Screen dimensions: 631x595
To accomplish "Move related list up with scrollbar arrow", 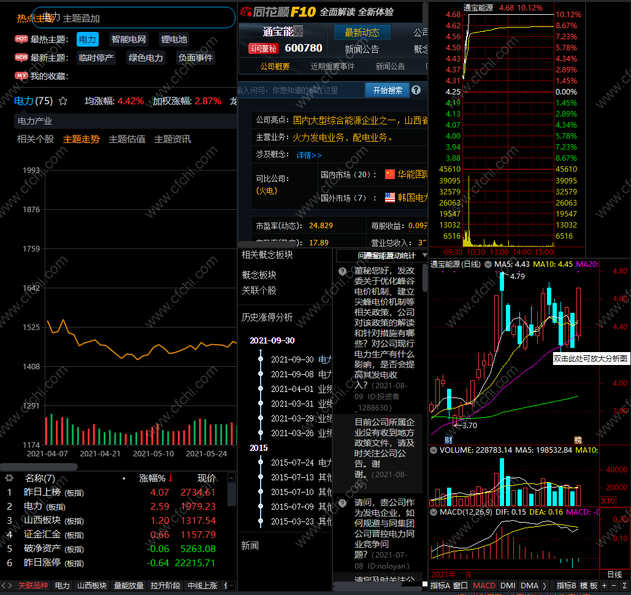I will tap(232, 477).
